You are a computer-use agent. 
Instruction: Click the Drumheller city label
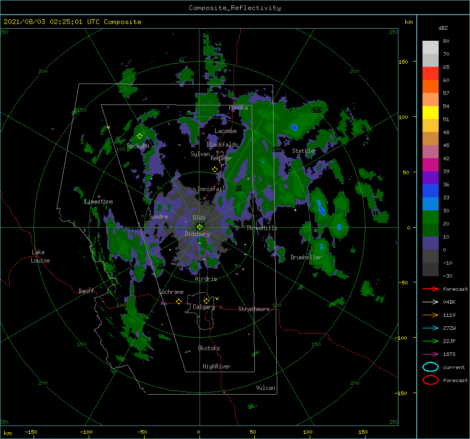click(306, 257)
